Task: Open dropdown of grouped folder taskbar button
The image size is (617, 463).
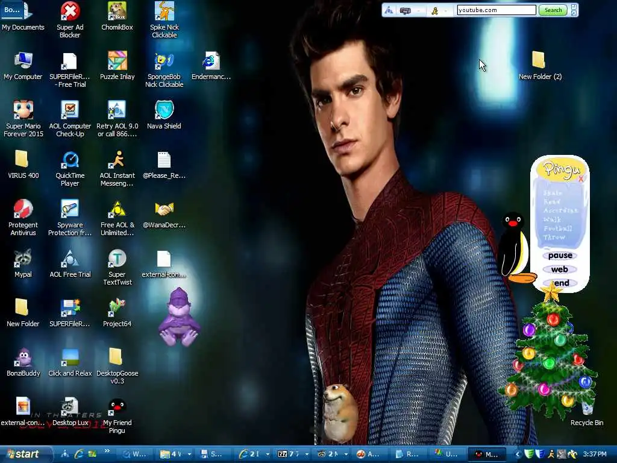Action: (189, 455)
